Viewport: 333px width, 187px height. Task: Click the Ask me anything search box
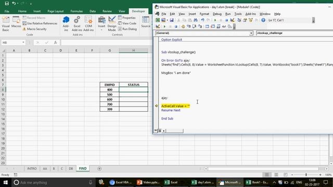[x=53, y=182]
